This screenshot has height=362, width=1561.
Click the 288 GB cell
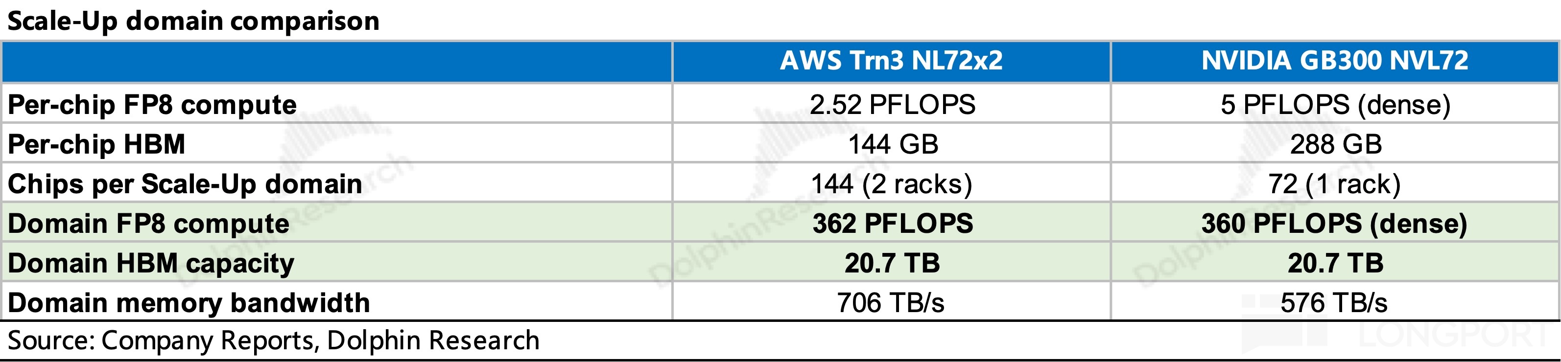pyautogui.click(x=1335, y=143)
